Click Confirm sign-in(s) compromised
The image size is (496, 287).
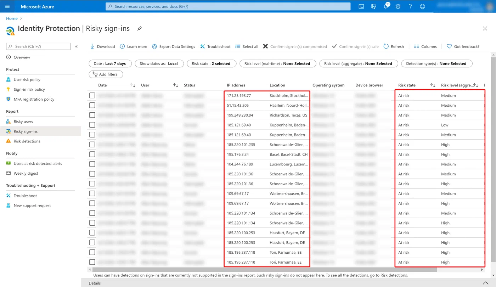295,46
